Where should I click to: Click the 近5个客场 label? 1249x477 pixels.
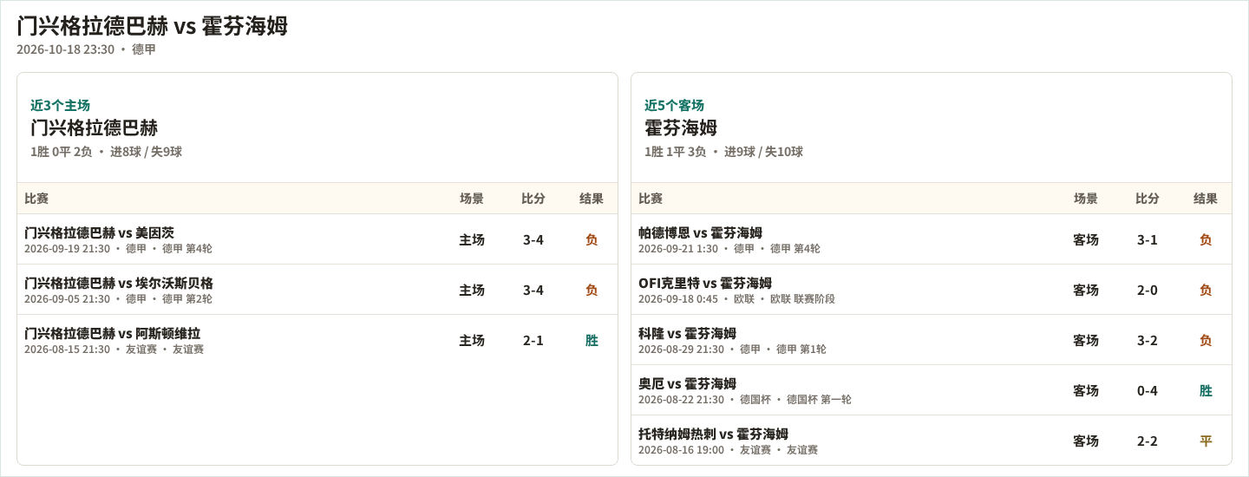coord(674,105)
